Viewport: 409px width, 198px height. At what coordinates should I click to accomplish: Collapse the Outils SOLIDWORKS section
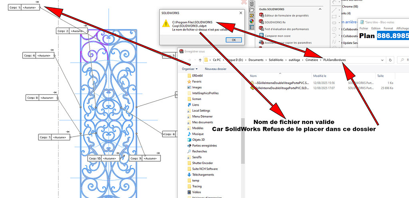point(320,9)
